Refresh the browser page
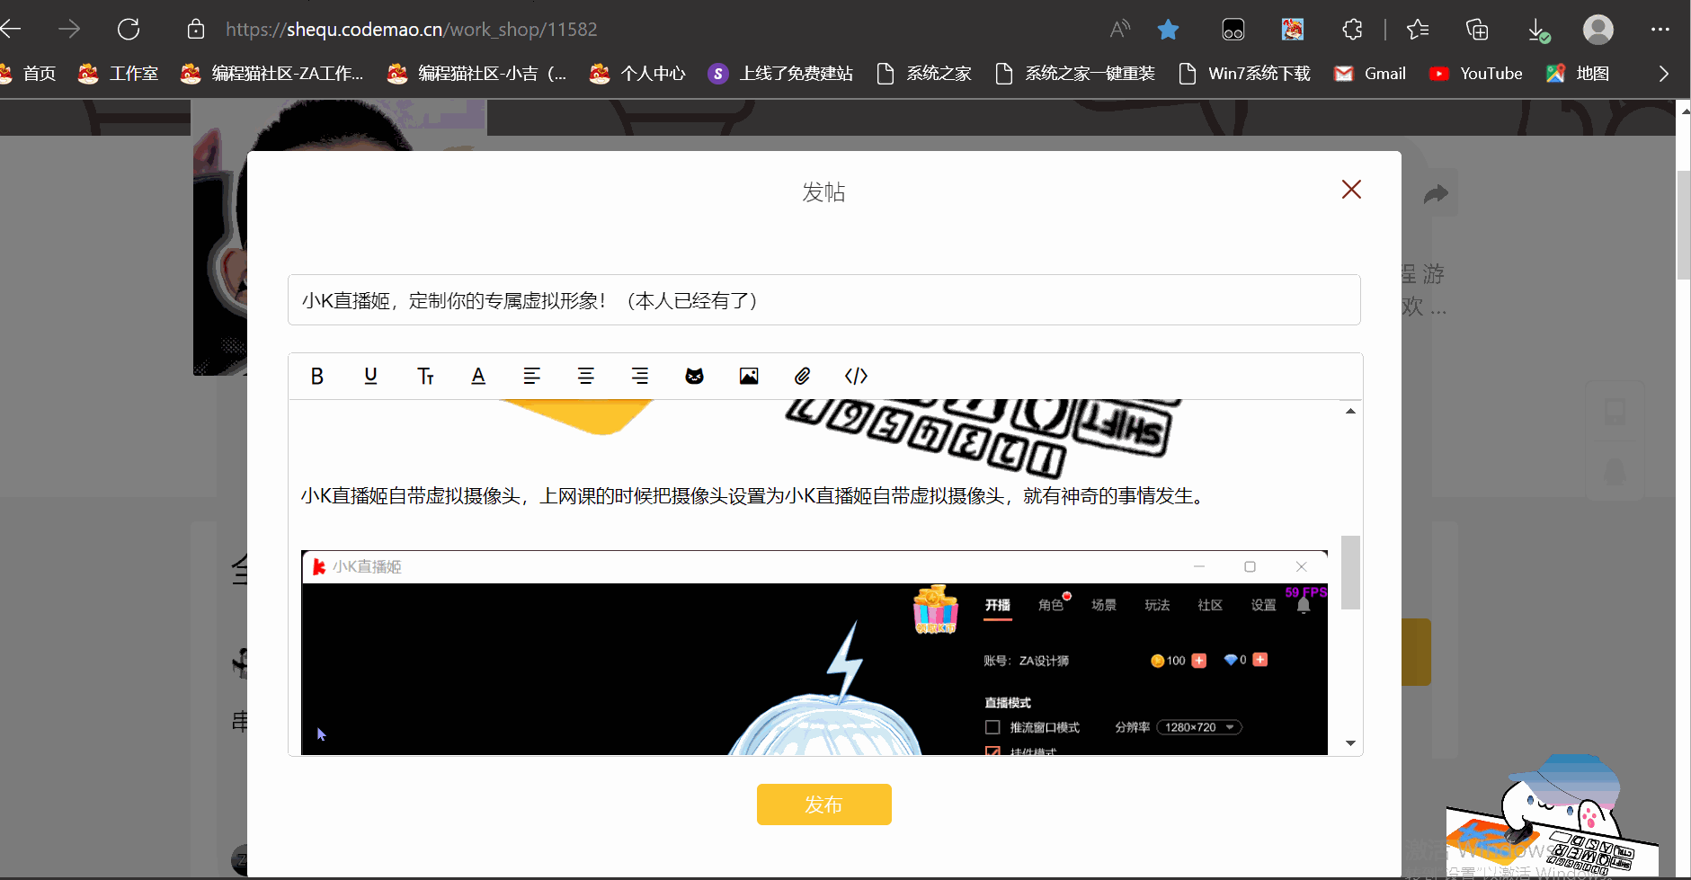The height and width of the screenshot is (880, 1691). 129,30
